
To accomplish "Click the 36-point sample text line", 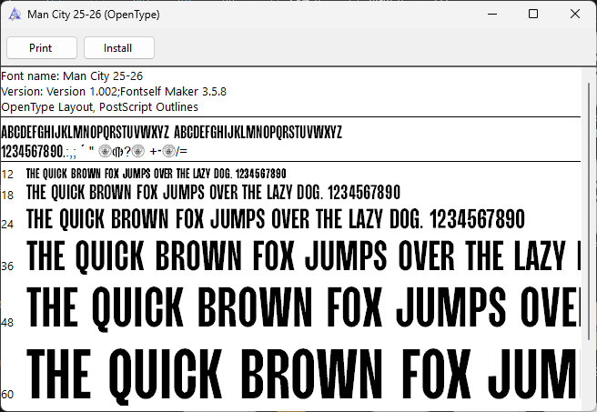I will 300,256.
